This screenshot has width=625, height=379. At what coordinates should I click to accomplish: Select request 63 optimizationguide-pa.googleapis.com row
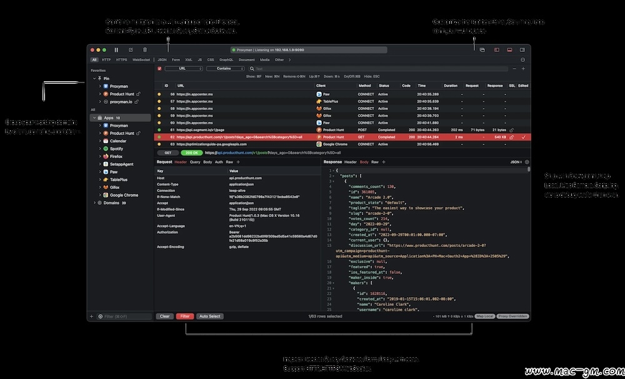coord(342,144)
